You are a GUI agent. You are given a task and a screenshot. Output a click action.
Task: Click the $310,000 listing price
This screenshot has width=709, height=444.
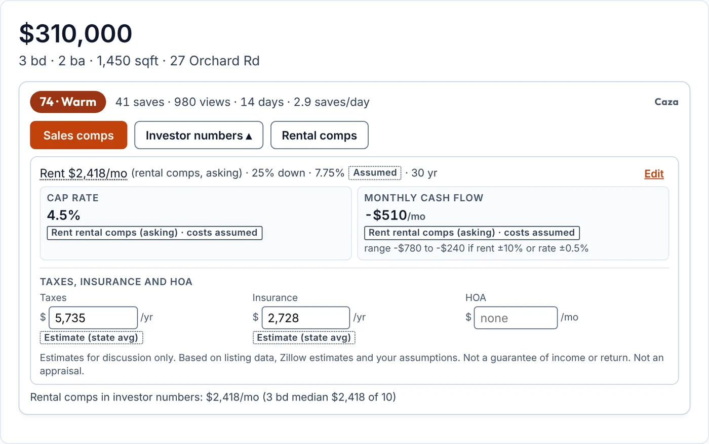tap(75, 33)
